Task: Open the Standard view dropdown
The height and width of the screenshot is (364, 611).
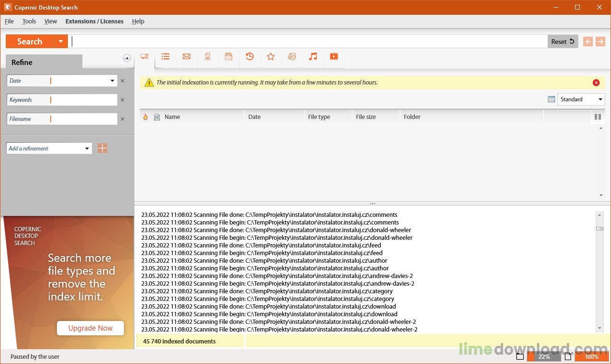Action: (x=581, y=99)
